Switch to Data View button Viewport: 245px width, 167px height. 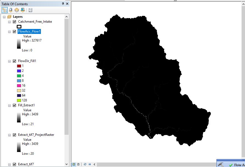74,164
